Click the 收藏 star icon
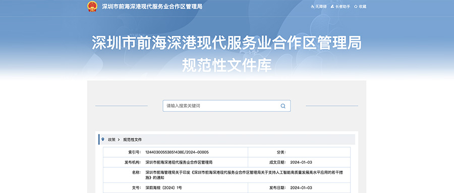Screen dimensions: 454x193 coord(356,7)
